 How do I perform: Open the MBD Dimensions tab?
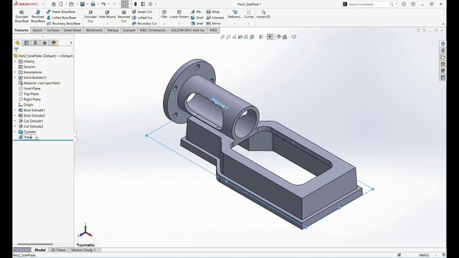pos(153,30)
